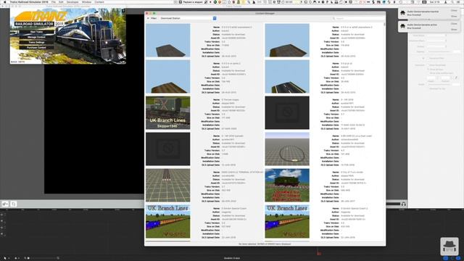464x261 pixels.
Task: Click the red playhead marker on the timeline
Action: [x=318, y=253]
